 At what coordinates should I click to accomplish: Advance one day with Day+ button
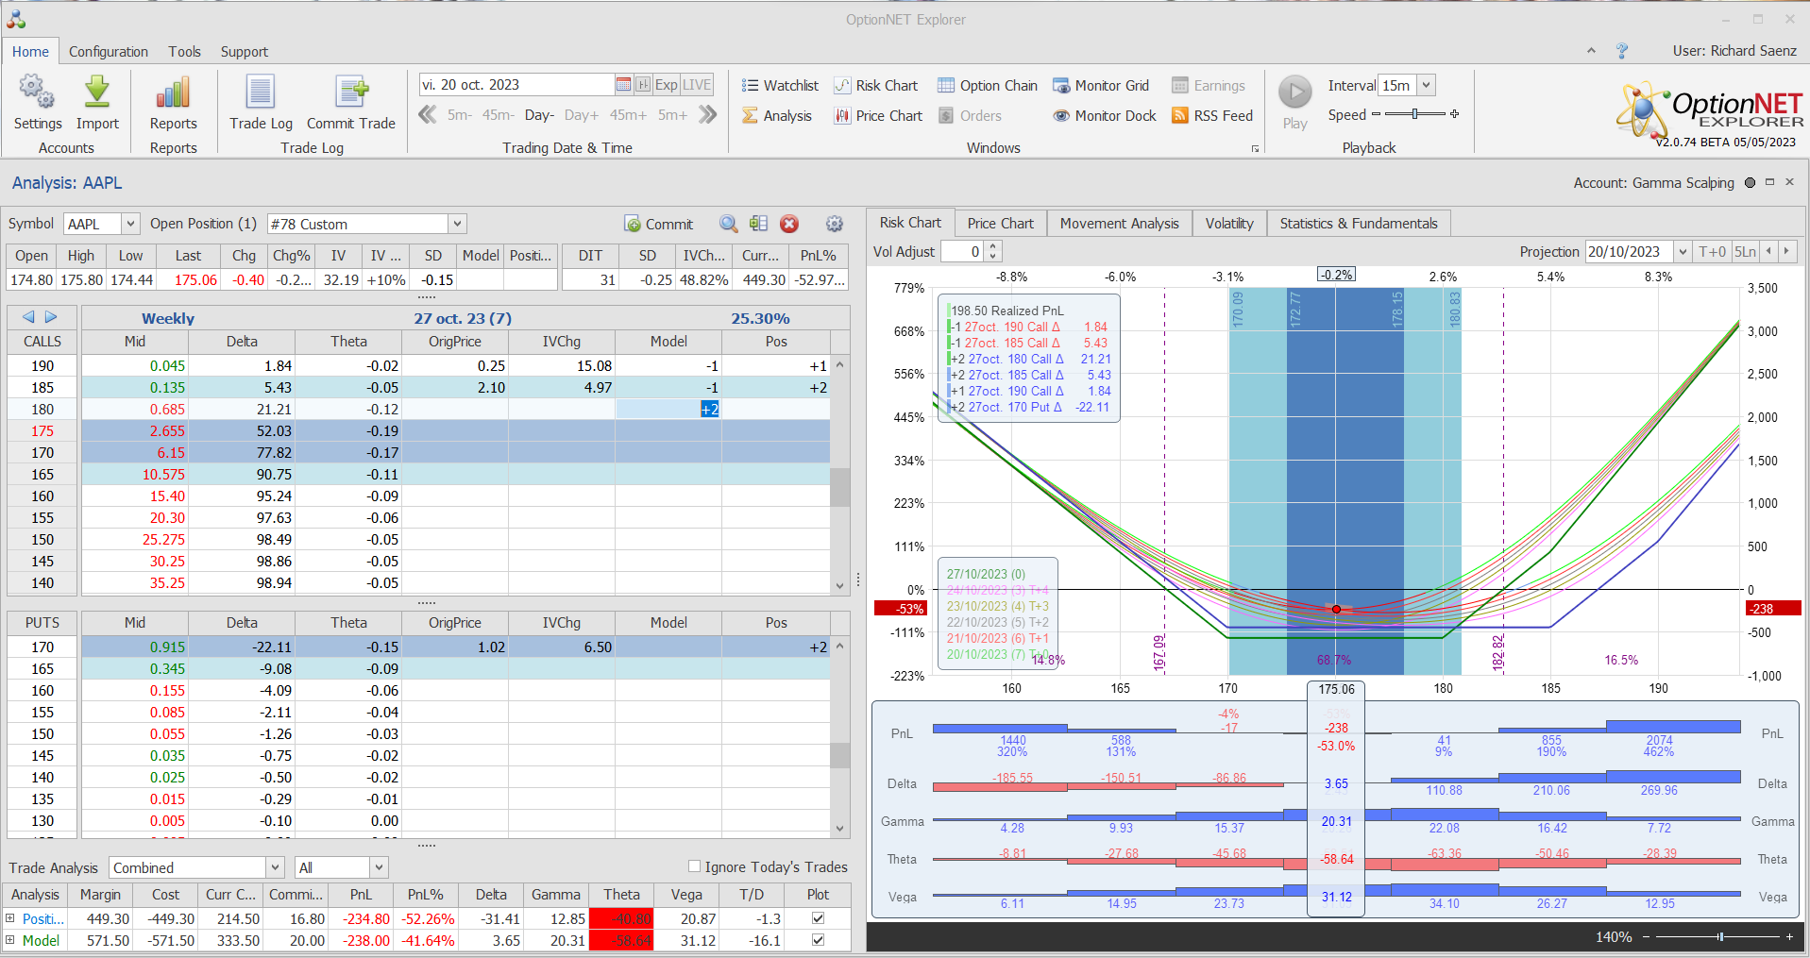[582, 115]
